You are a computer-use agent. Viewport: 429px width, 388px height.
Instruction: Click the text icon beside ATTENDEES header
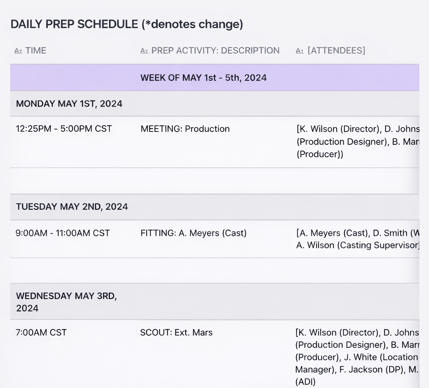click(x=300, y=51)
